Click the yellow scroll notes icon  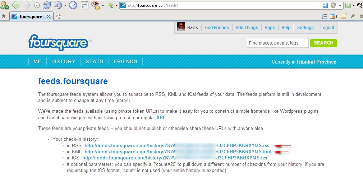344,16
